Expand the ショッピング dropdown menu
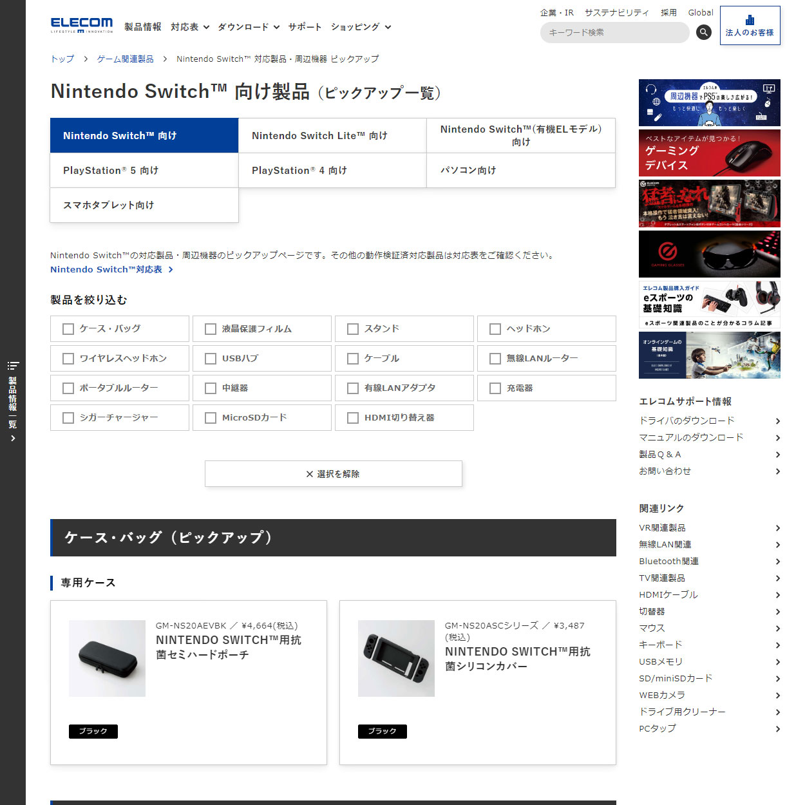This screenshot has height=805, width=805. coord(361,27)
